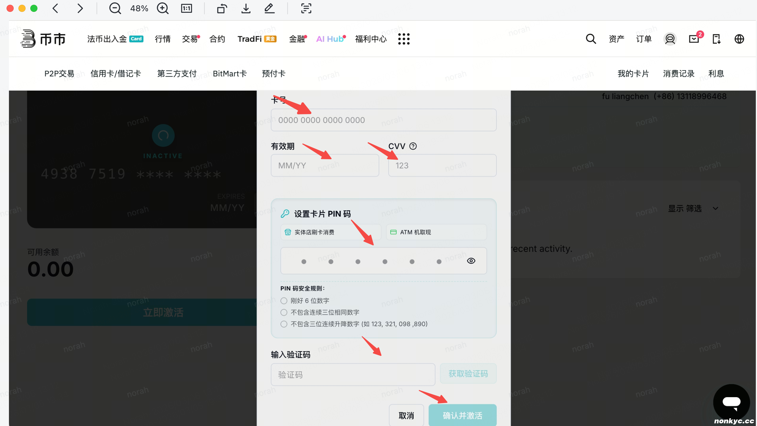The height and width of the screenshot is (426, 757).
Task: Open the language globe icon
Action: point(739,39)
